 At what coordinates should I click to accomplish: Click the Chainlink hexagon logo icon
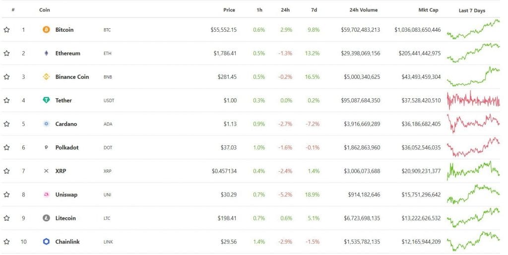pyautogui.click(x=46, y=242)
